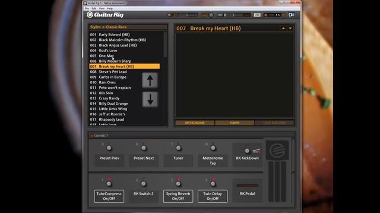Click the Metronome Tap assignment label
This screenshot has width=380, height=213.
click(x=213, y=160)
